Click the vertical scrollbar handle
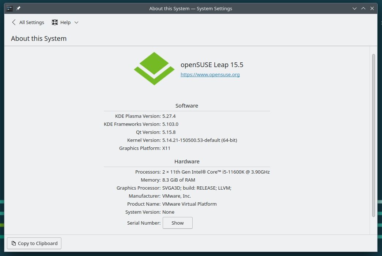Viewport: 382px width, 256px height. [x=374, y=135]
